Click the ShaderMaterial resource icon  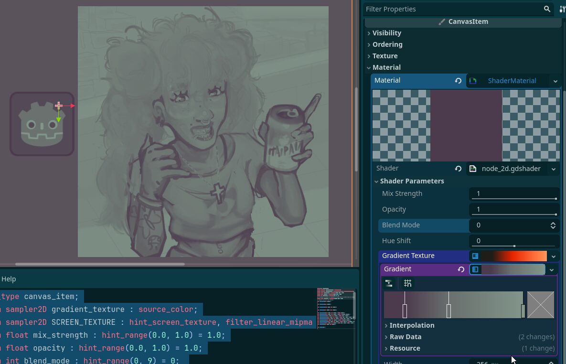(x=473, y=81)
